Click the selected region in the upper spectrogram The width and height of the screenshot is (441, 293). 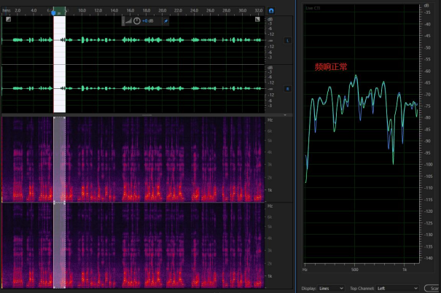click(60, 160)
